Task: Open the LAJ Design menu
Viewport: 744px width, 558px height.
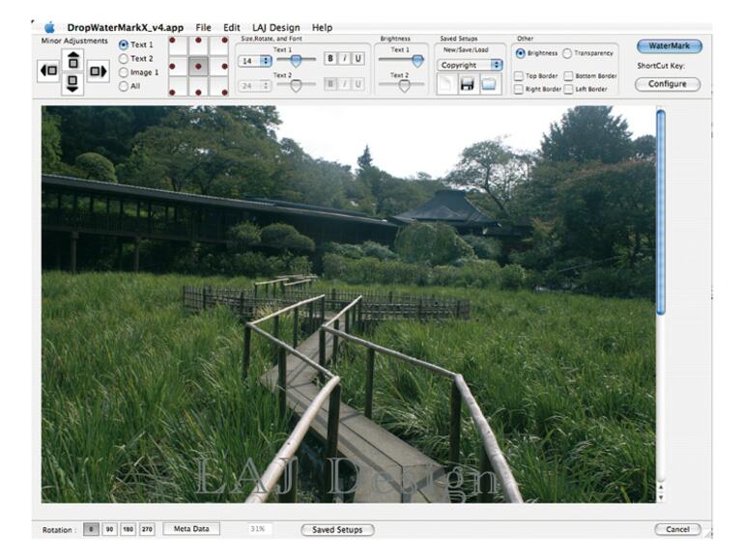Action: 275,28
